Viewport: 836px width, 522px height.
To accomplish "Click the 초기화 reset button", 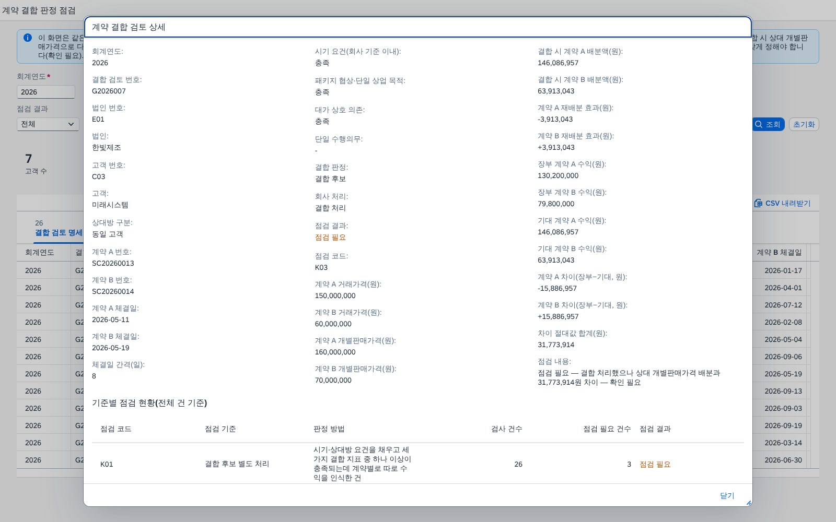I will tap(804, 124).
